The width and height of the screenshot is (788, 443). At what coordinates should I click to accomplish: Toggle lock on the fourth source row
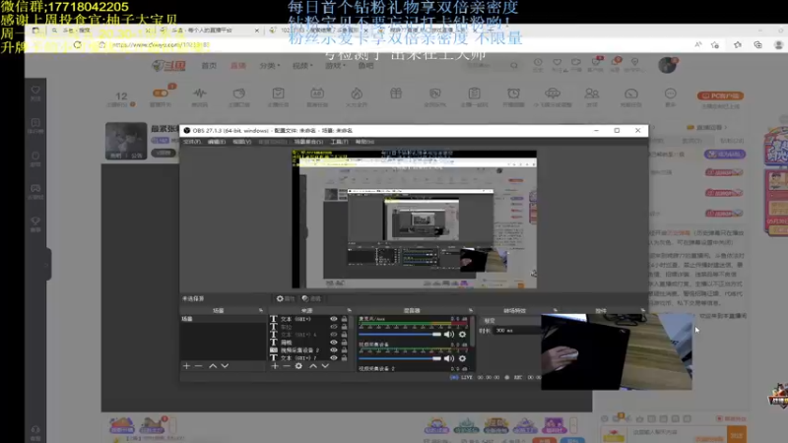pos(344,342)
